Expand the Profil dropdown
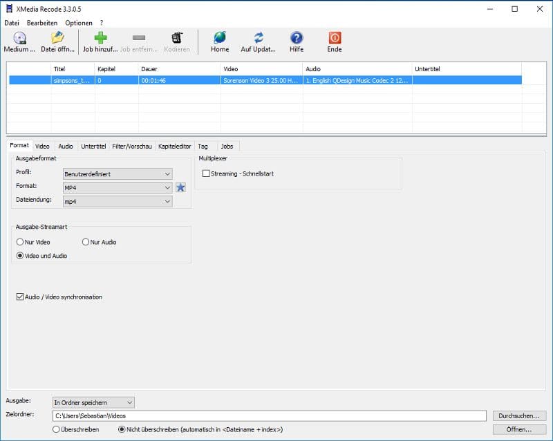The image size is (553, 441). coord(117,173)
